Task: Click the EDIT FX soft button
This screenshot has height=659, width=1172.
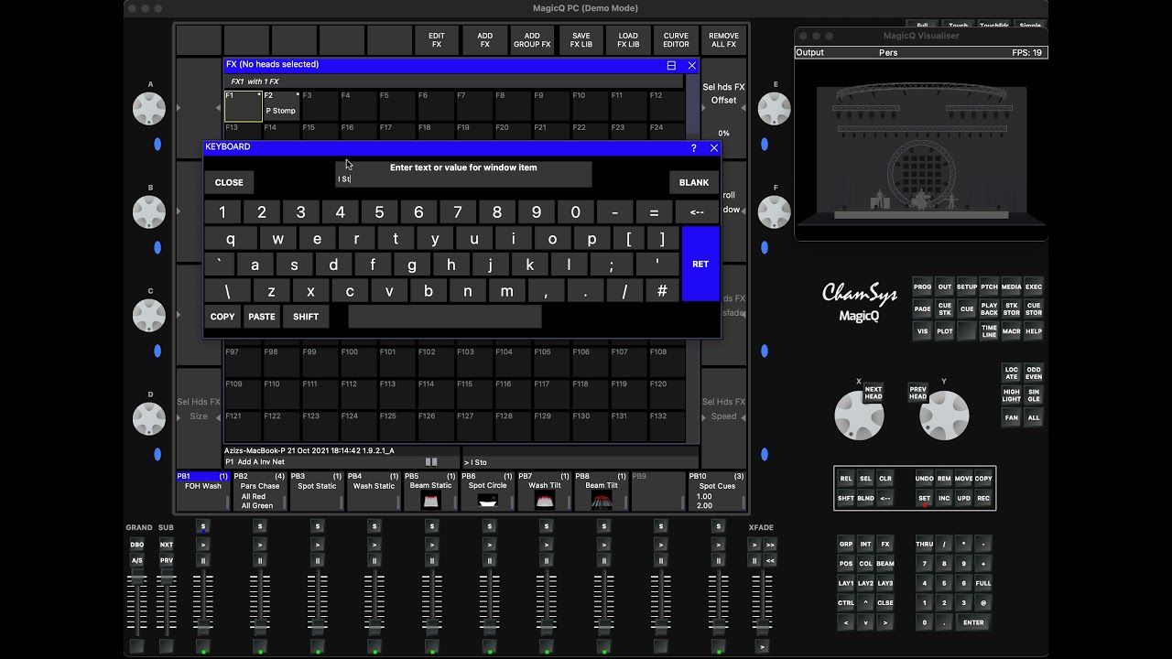Action: point(437,40)
